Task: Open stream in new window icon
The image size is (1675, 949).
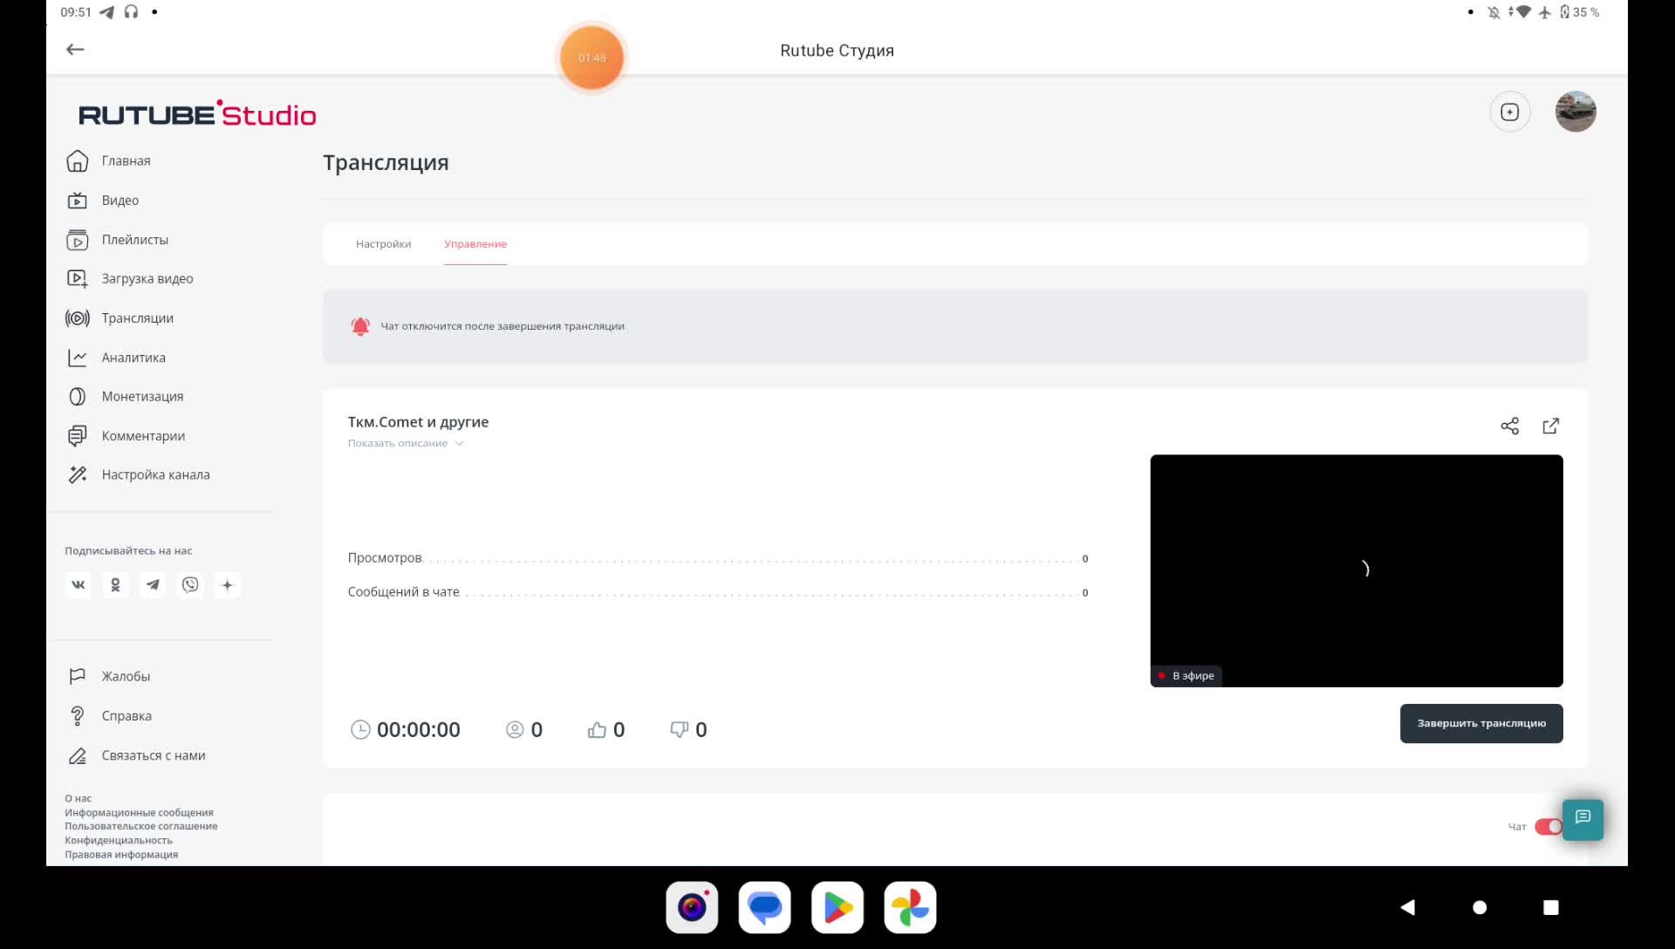Action: [x=1550, y=426]
